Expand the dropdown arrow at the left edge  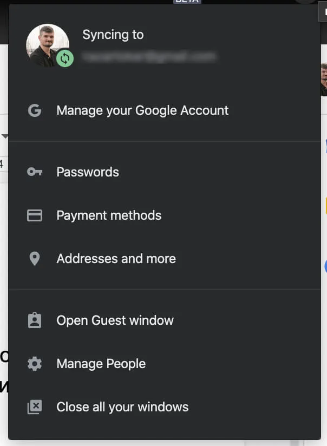pyautogui.click(x=4, y=136)
